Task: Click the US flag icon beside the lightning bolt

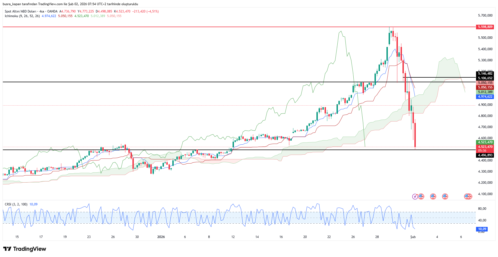Action: [x=421, y=196]
